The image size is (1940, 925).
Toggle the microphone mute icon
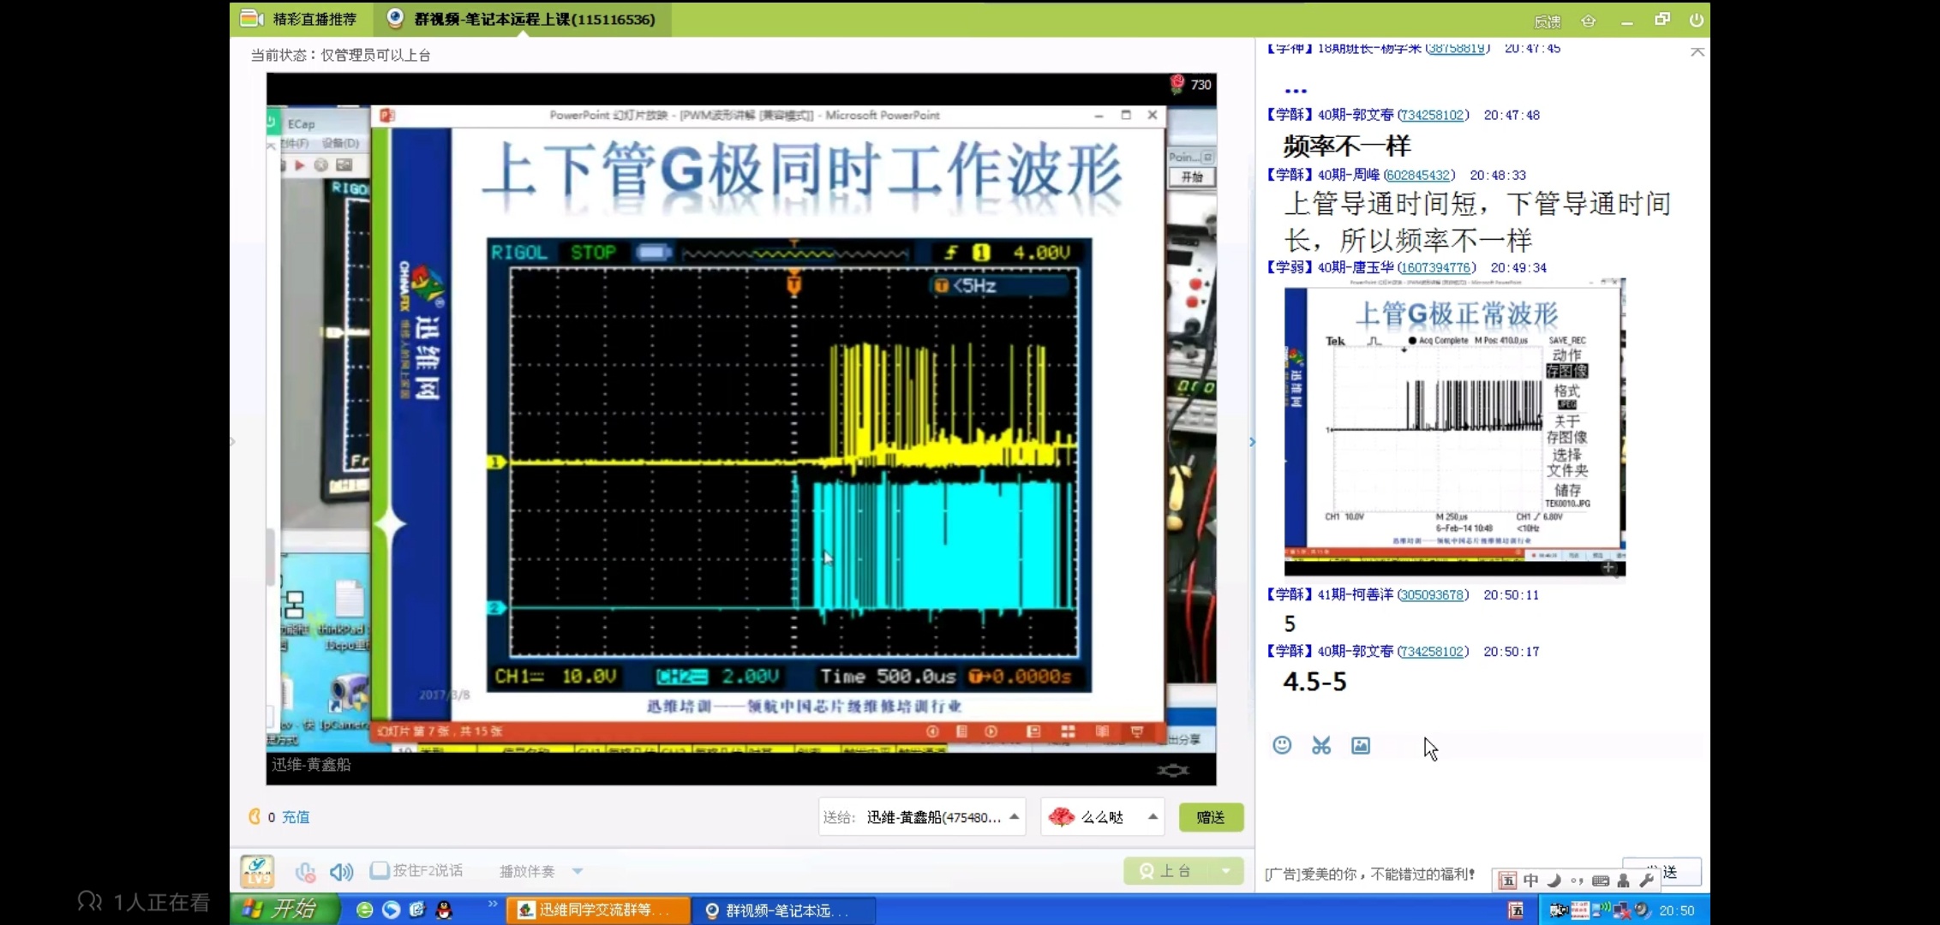point(305,871)
